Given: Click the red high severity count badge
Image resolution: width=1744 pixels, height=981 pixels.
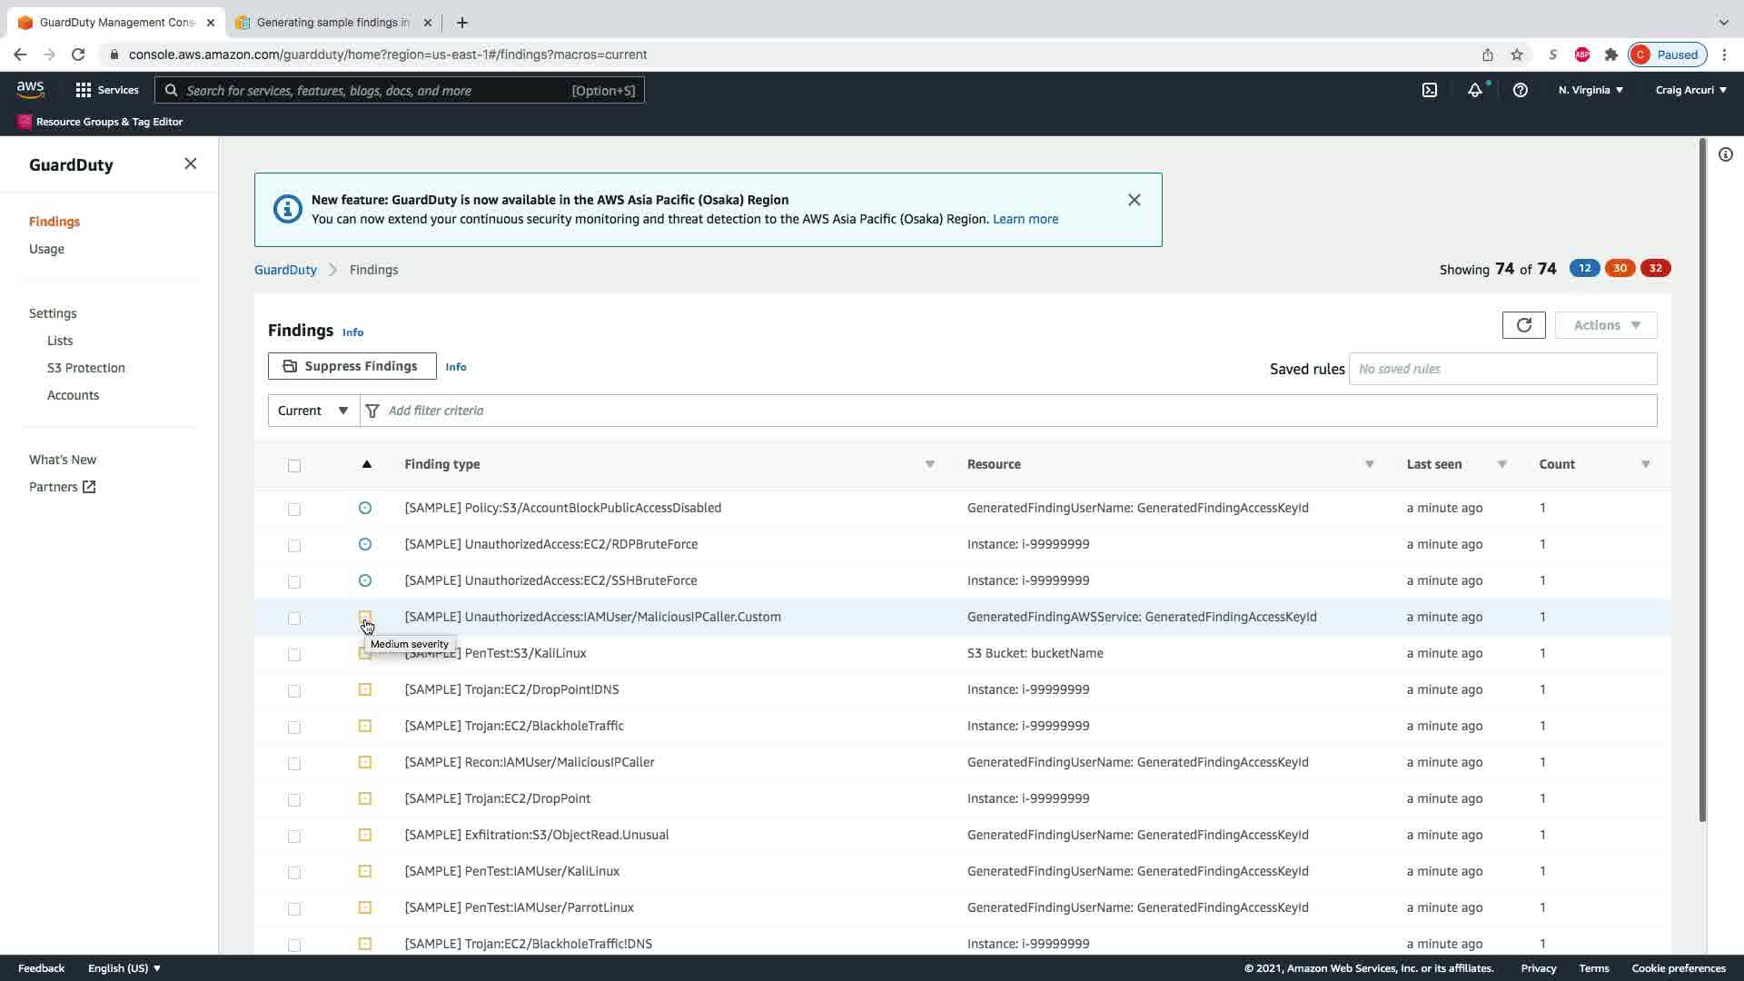Looking at the screenshot, I should pyautogui.click(x=1655, y=268).
